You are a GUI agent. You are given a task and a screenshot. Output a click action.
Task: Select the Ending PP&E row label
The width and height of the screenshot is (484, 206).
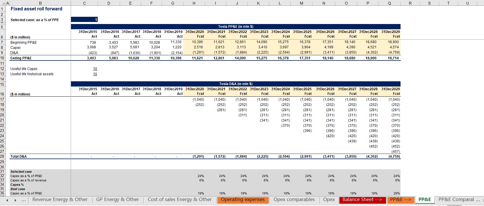(21, 58)
